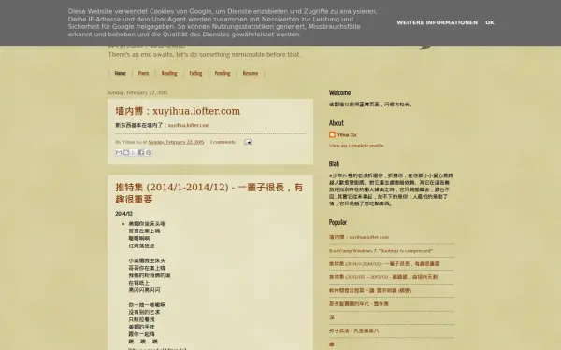Click the Popular heading in the sidebar
The image size is (561, 350).
tap(338, 222)
